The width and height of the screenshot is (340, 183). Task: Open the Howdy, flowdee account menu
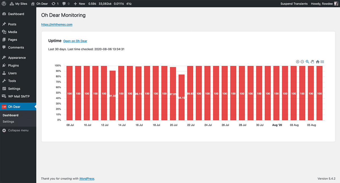tap(324, 4)
